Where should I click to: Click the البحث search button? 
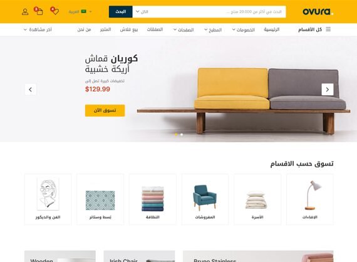(121, 12)
